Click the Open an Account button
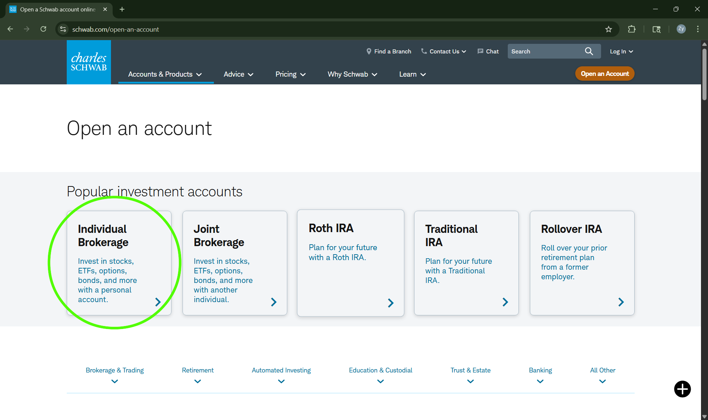The height and width of the screenshot is (420, 708). tap(604, 73)
